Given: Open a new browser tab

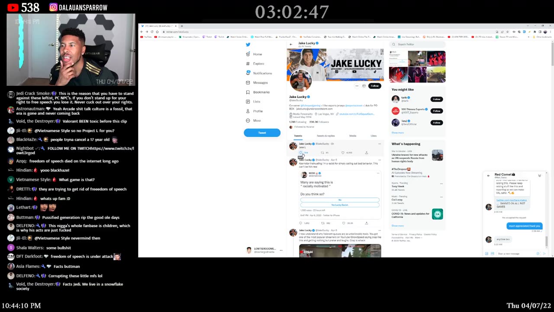Looking at the screenshot, I should 182,26.
